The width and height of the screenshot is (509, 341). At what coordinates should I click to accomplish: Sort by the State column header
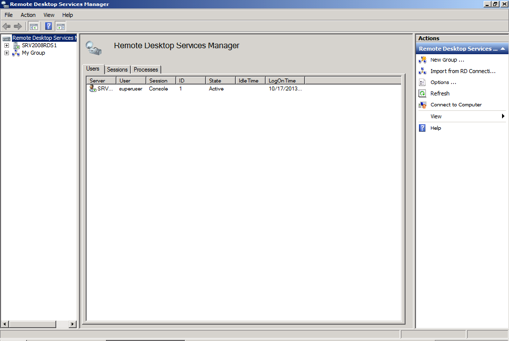coord(221,81)
